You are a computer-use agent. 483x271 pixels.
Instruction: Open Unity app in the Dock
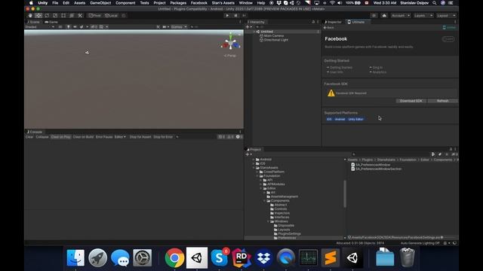pos(197,257)
